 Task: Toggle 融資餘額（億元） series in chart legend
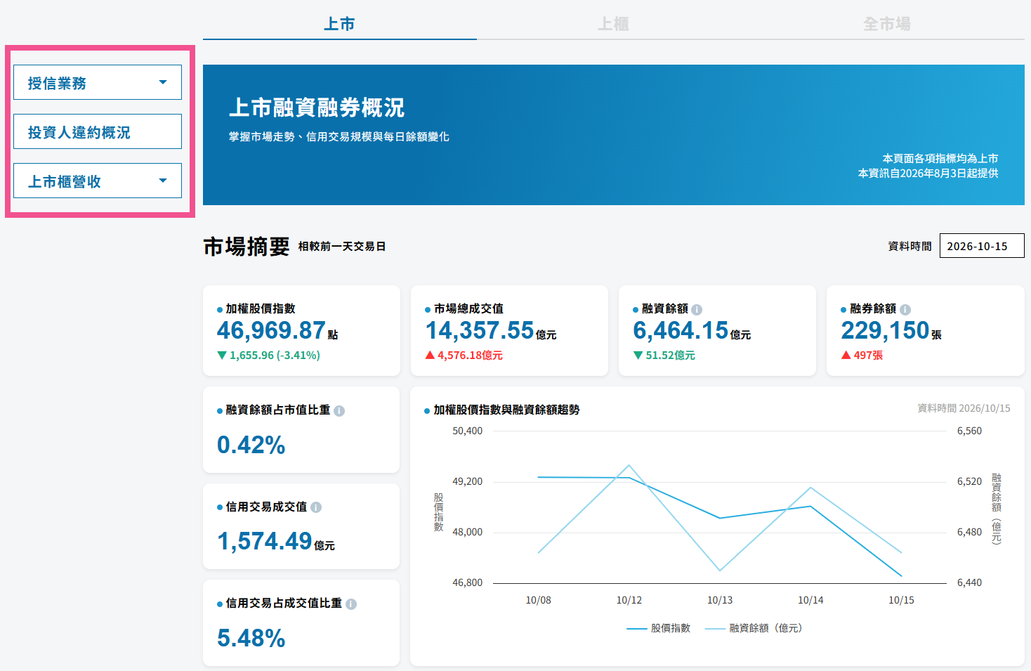[754, 628]
